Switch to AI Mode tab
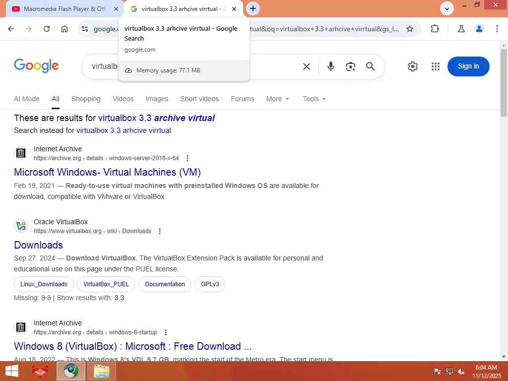This screenshot has width=508, height=381. (x=27, y=99)
